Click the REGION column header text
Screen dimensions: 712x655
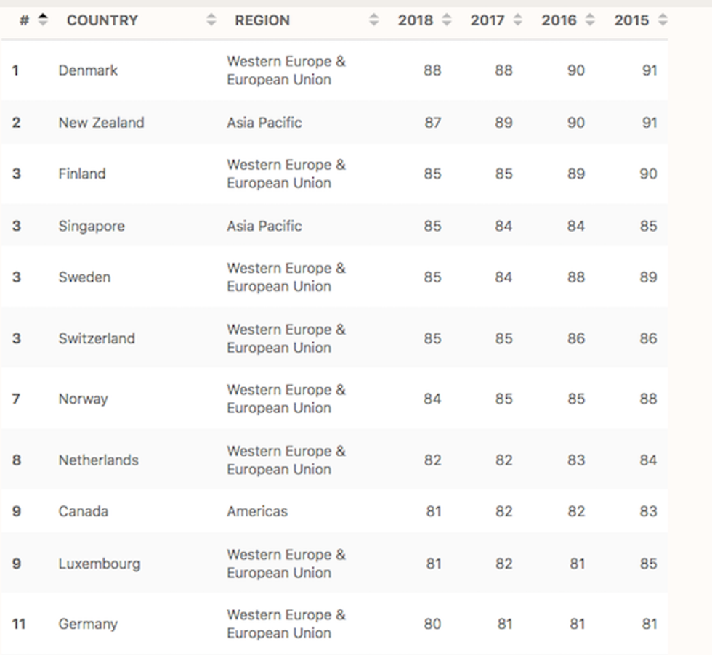coord(263,20)
